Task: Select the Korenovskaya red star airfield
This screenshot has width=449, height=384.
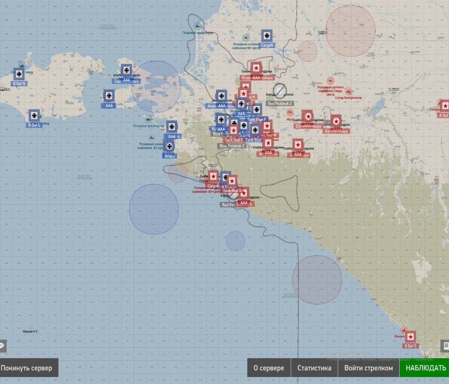Action: click(336, 121)
